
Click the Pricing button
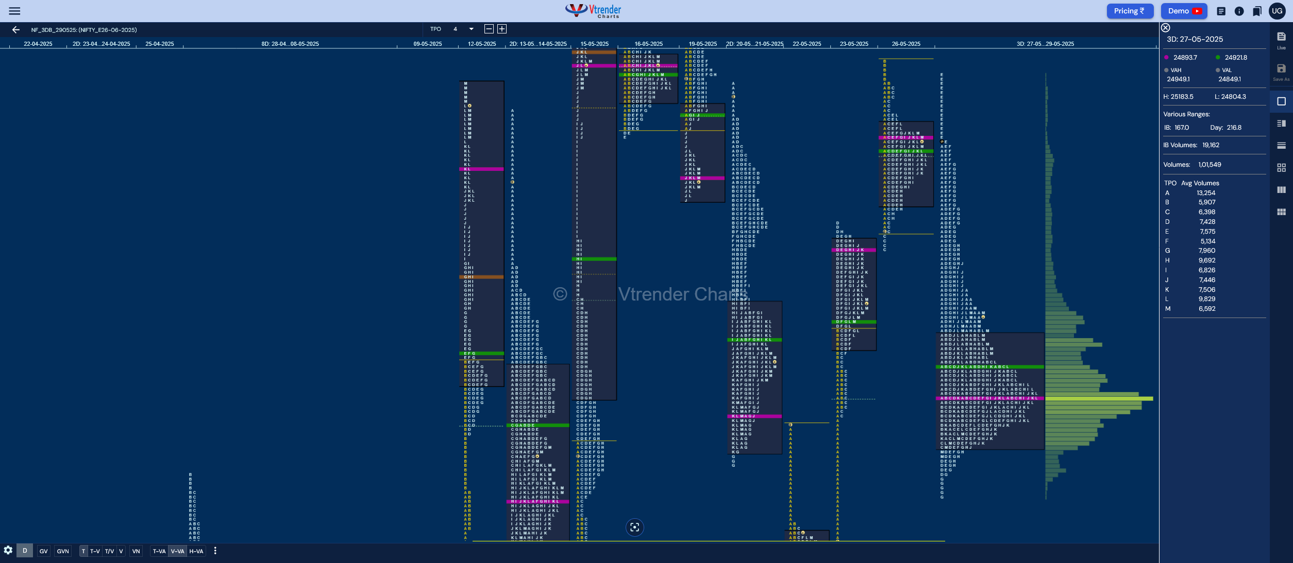click(1130, 11)
